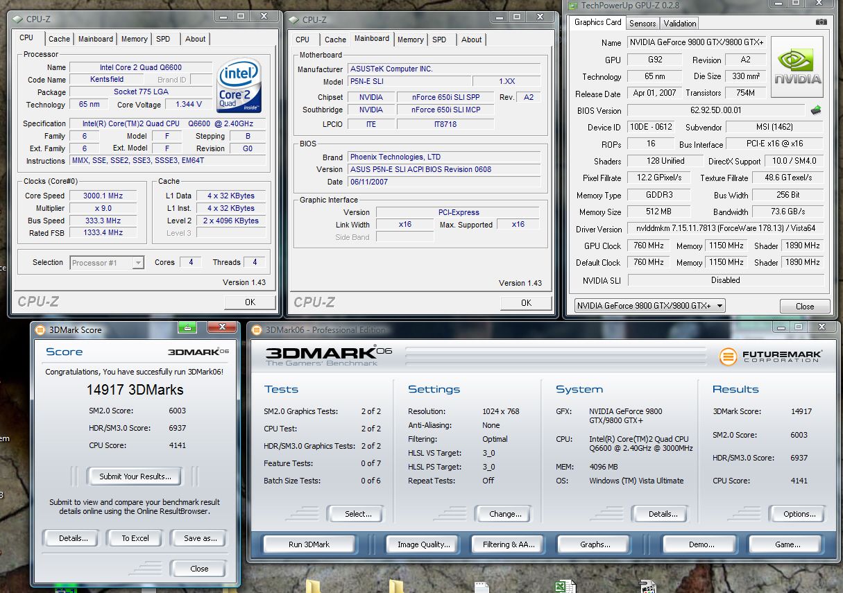Click the BIOS Date value 06/11/2007
This screenshot has width=843, height=593.
tap(444, 182)
